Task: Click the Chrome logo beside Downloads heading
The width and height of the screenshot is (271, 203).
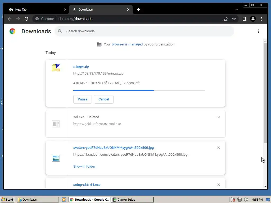Action: coord(12,31)
